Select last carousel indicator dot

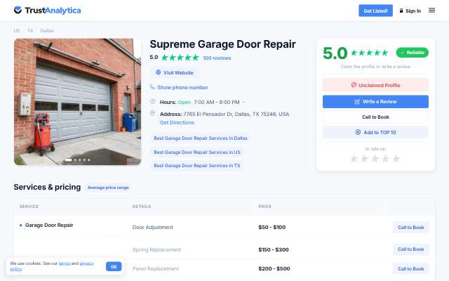89,159
